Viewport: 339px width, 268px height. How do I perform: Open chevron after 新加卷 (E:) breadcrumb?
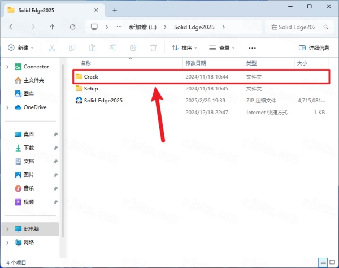[166, 27]
